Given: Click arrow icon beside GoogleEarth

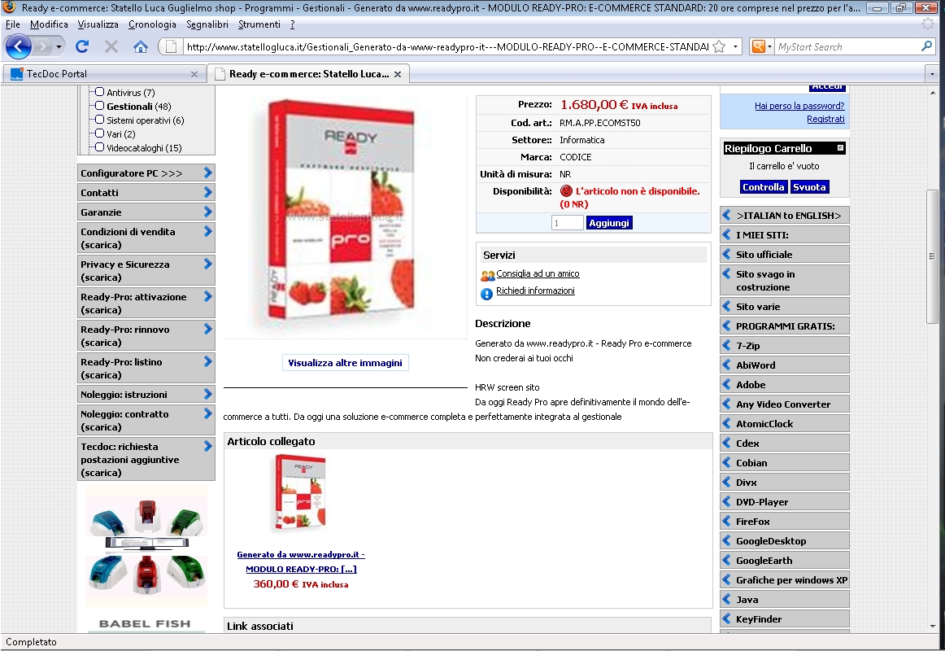Looking at the screenshot, I should (x=727, y=560).
